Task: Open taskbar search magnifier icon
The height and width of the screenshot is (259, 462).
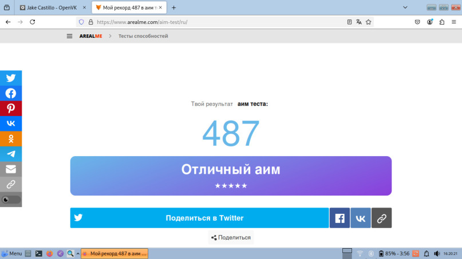Action: coord(70,253)
